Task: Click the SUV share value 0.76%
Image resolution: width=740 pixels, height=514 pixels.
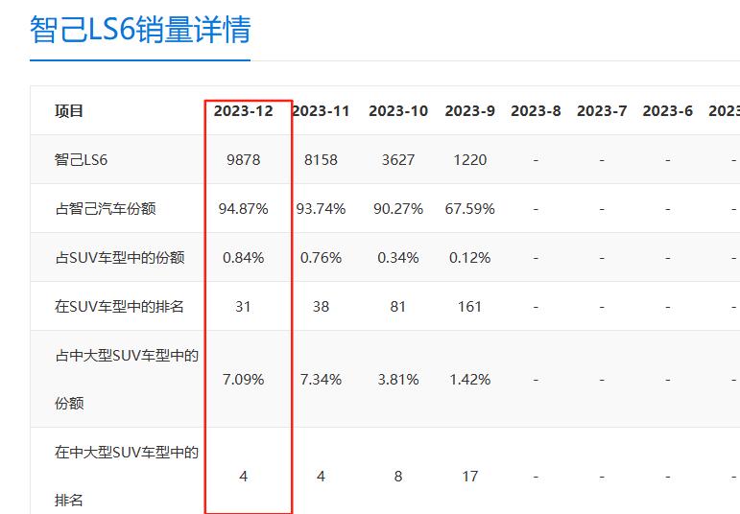Action: coord(321,257)
